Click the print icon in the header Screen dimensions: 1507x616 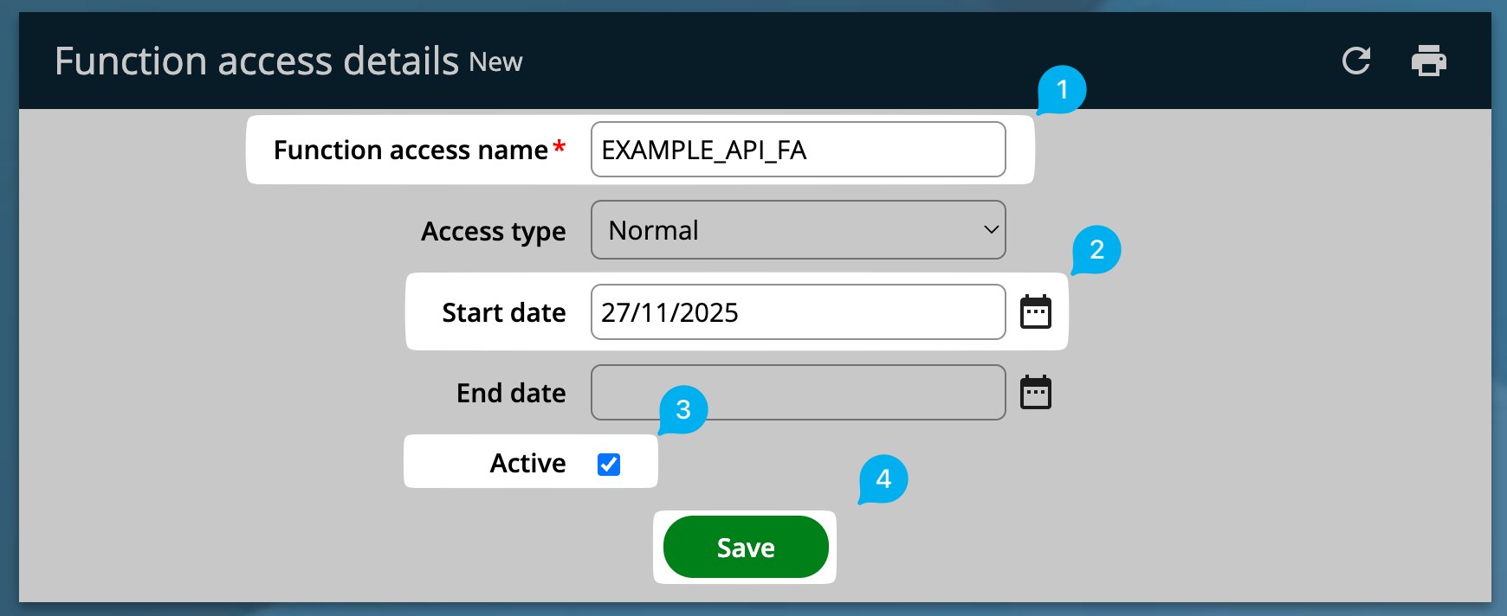(1428, 61)
